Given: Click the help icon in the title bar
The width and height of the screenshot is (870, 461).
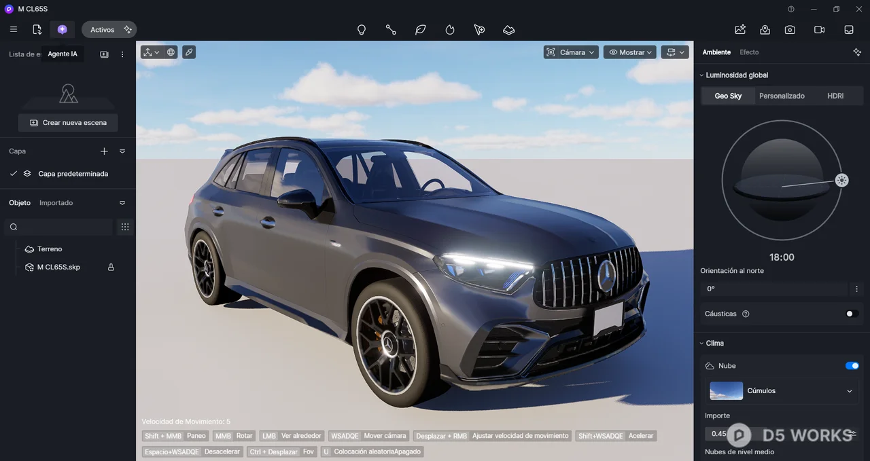Looking at the screenshot, I should (x=791, y=9).
